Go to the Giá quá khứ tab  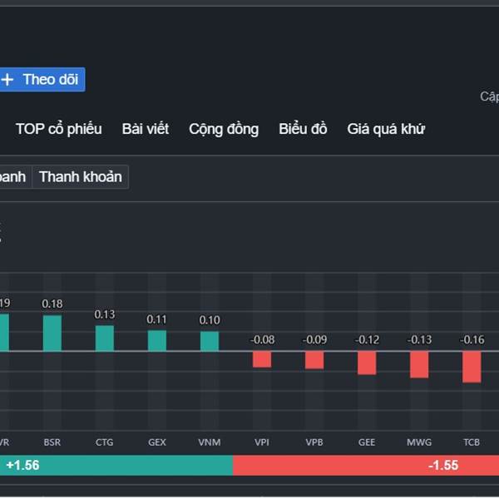coord(386,129)
